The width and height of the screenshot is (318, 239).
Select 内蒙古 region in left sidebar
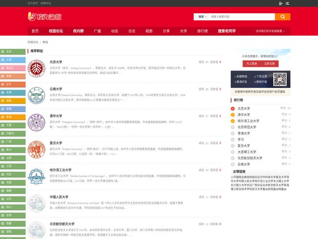pos(13,134)
